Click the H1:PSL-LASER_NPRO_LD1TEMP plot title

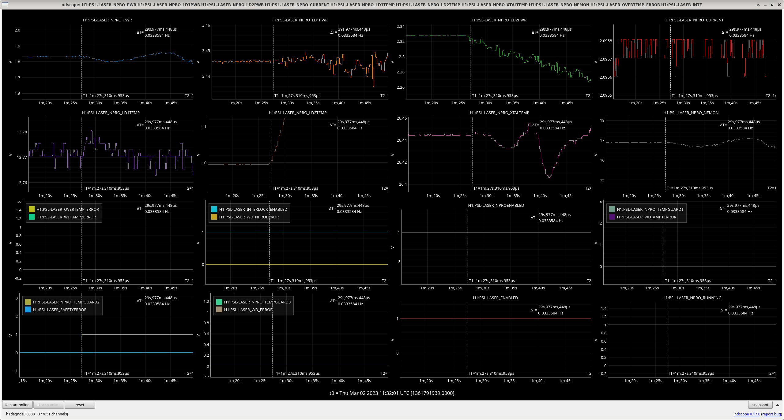111,113
